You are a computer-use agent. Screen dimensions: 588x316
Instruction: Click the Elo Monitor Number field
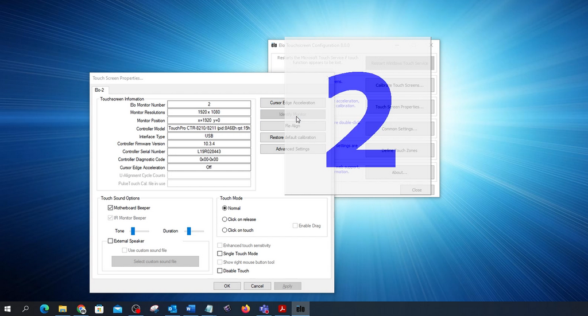click(209, 104)
